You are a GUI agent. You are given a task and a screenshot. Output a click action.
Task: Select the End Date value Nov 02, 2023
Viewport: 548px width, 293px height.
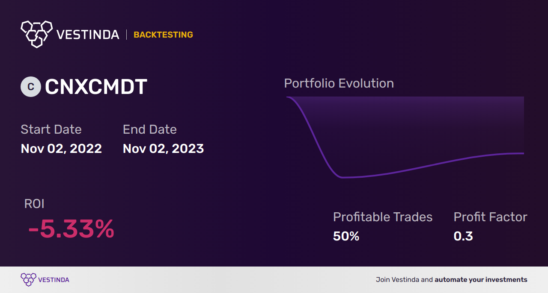click(x=163, y=149)
